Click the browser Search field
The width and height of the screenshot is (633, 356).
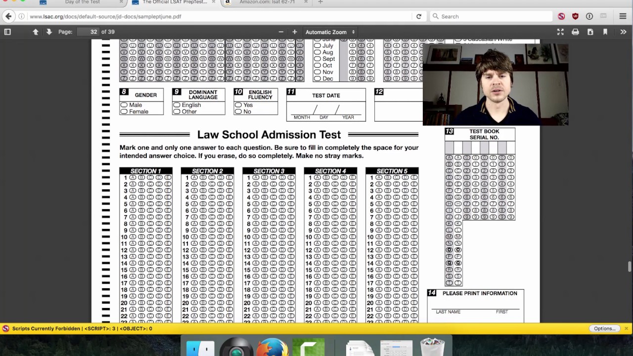click(491, 16)
